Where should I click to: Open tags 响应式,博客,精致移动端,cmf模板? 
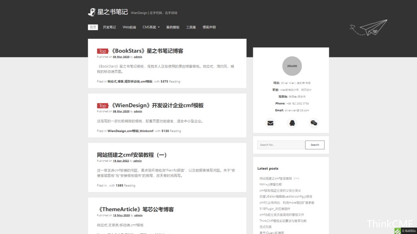click(x=130, y=82)
